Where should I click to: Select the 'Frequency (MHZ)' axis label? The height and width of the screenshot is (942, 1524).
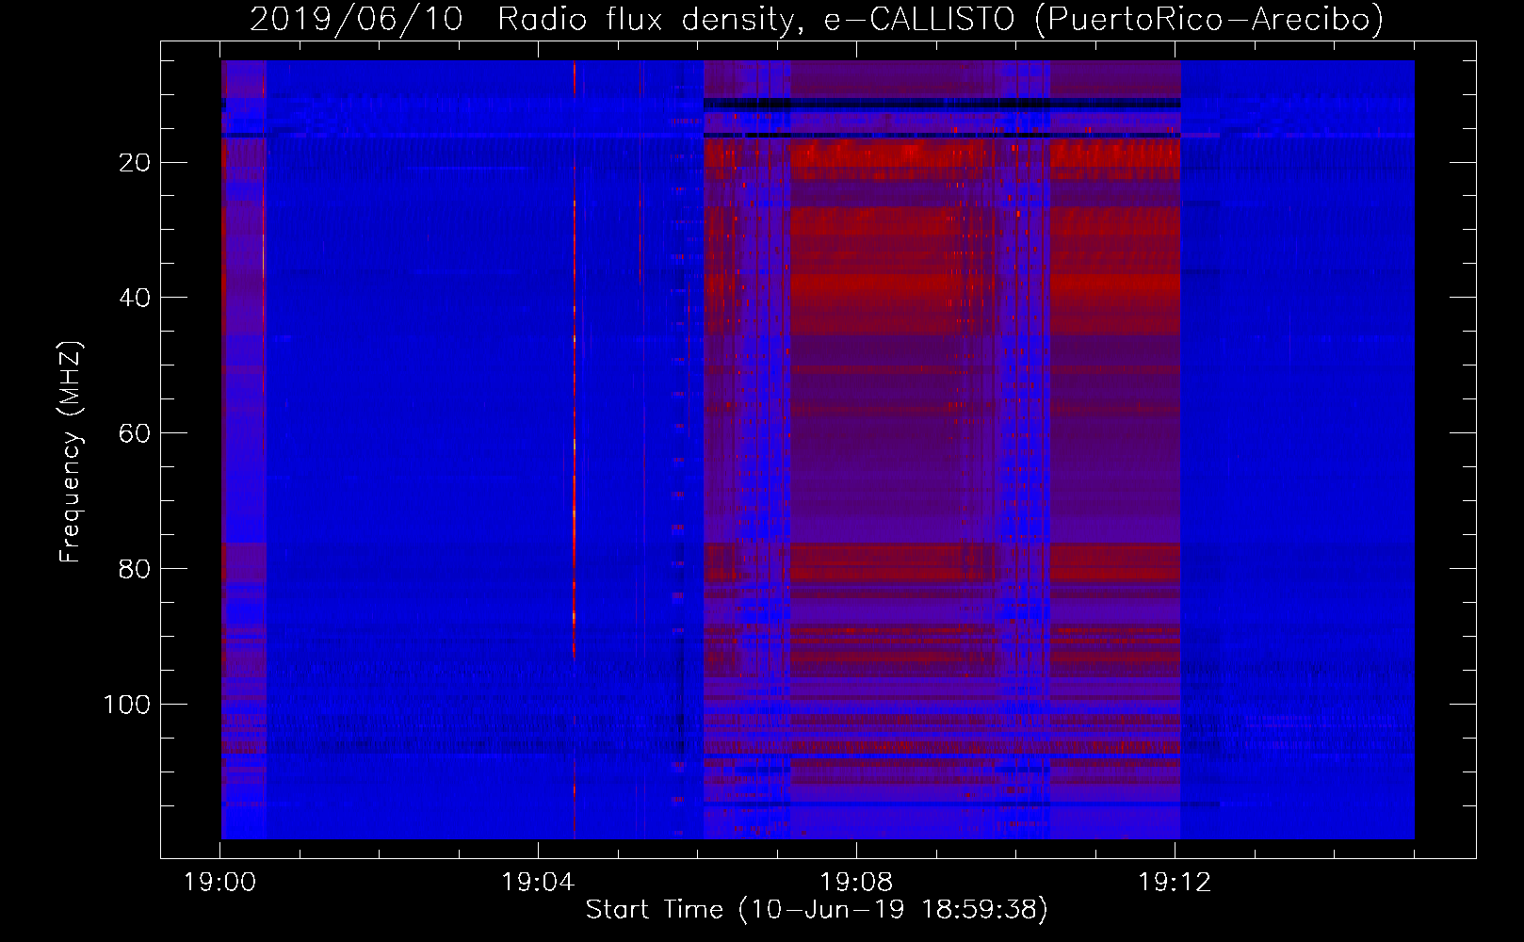click(x=71, y=452)
